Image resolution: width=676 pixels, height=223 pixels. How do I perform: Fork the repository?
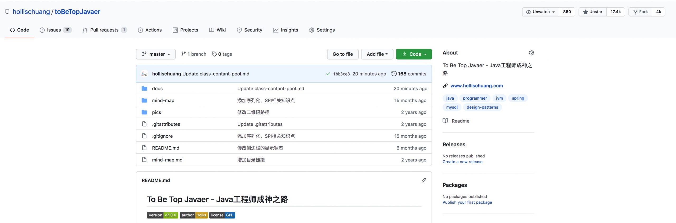click(x=640, y=12)
